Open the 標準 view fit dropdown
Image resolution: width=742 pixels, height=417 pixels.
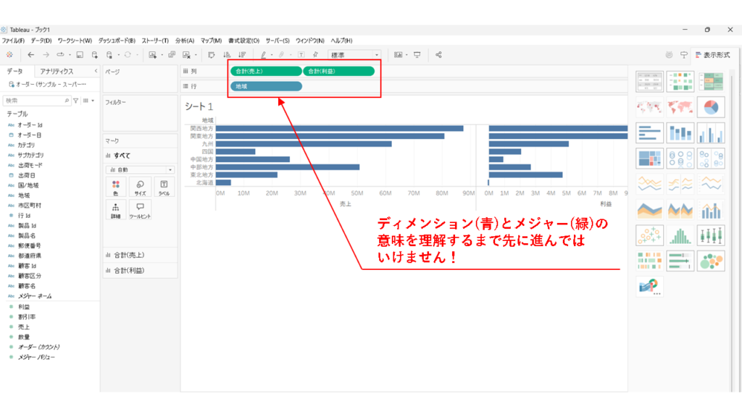click(376, 54)
